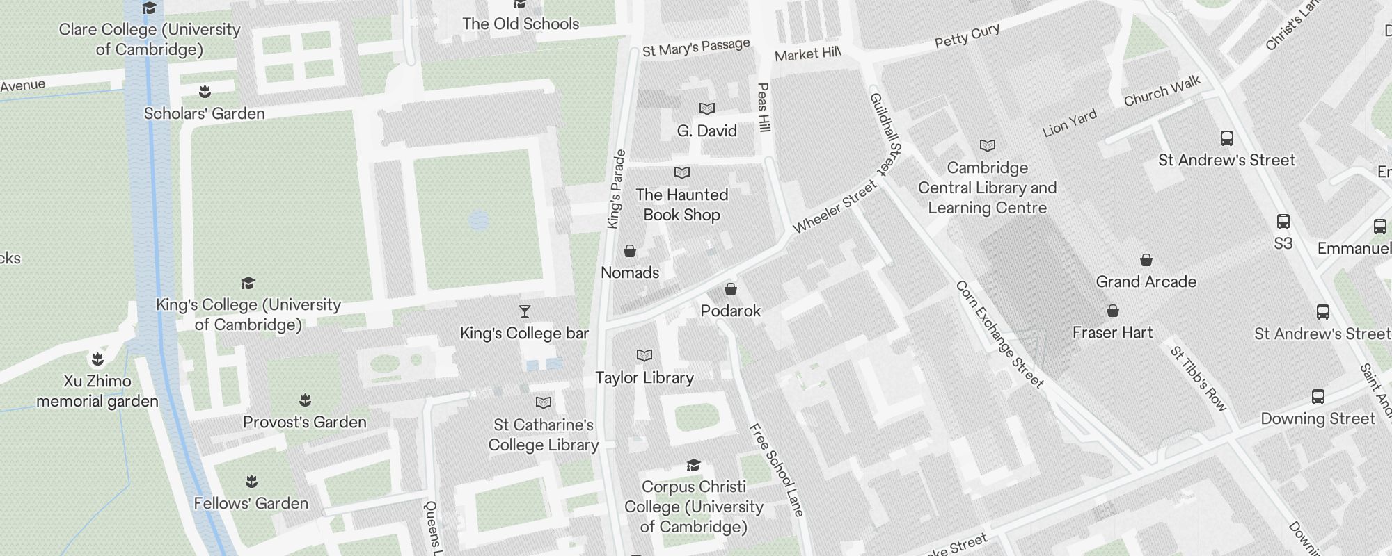Viewport: 1392px width, 556px height.
Task: Select the Grand Arcade shopping icon
Action: point(1146,259)
